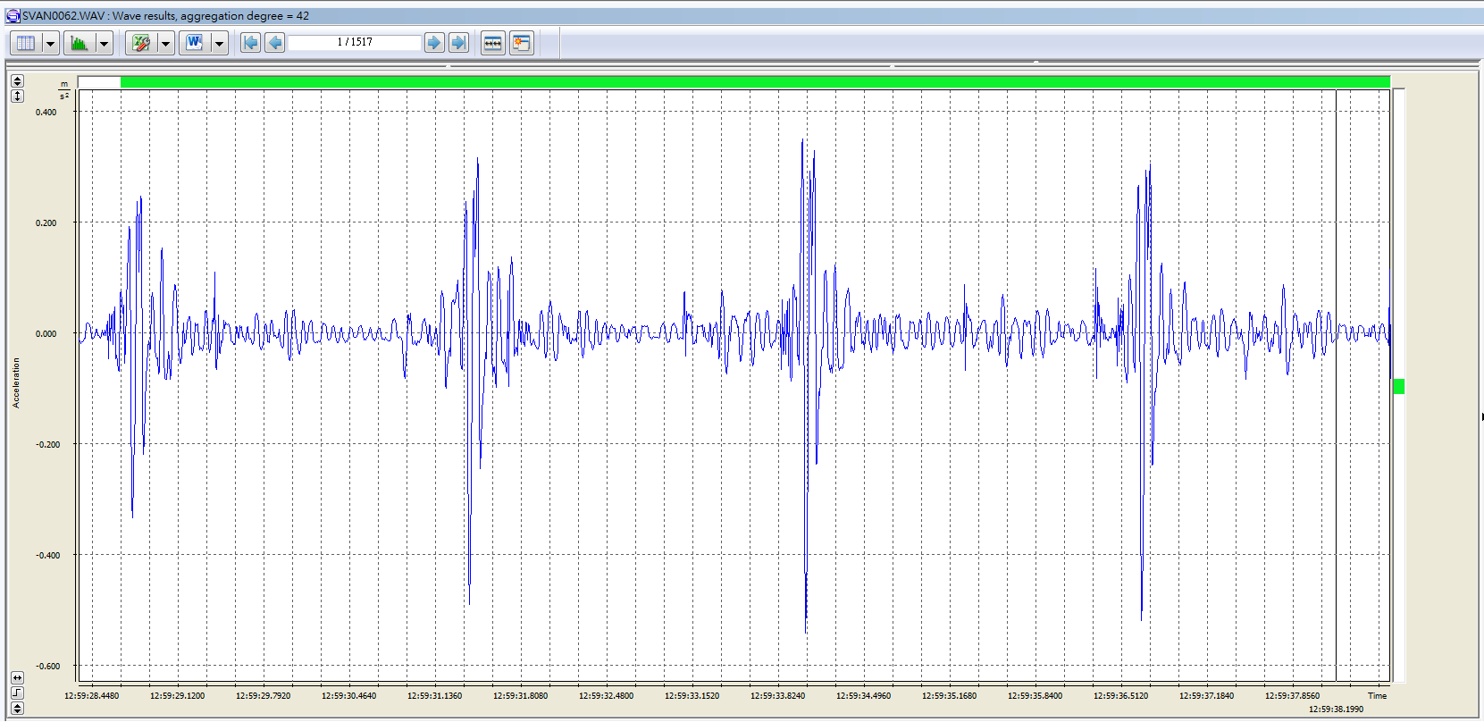Click the Excel export tool icon
The width and height of the screenshot is (1484, 722).
[141, 43]
